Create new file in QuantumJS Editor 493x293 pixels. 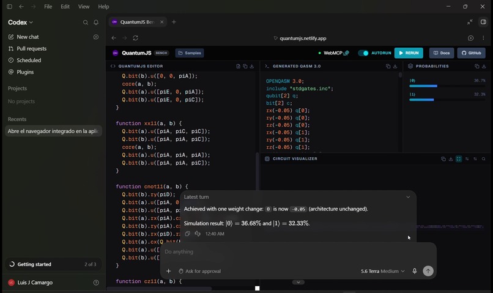tap(238, 66)
